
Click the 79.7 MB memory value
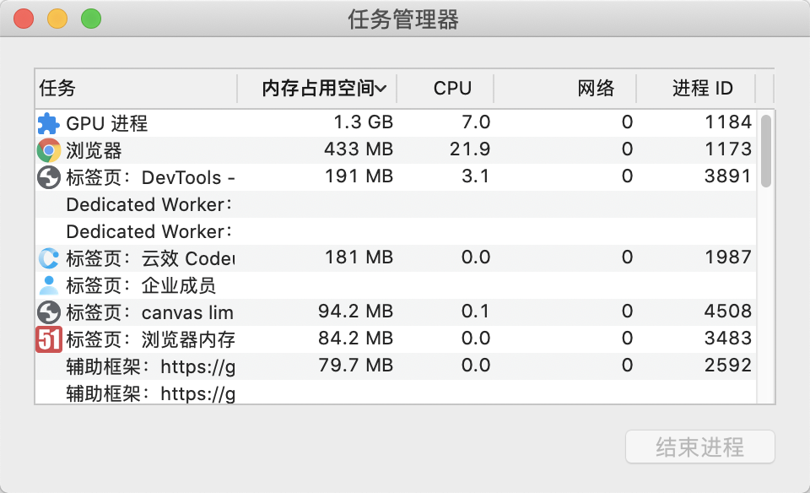pyautogui.click(x=355, y=365)
